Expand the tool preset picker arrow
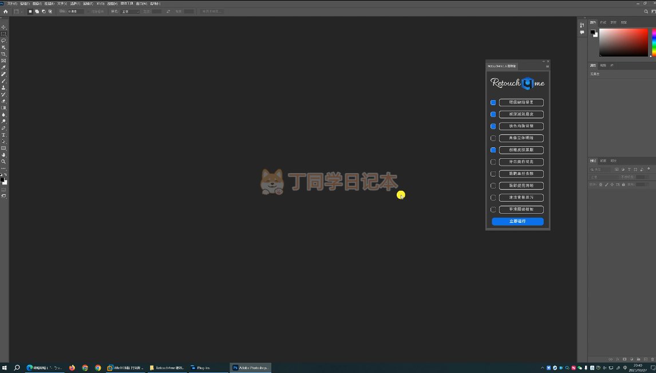Image resolution: width=656 pixels, height=373 pixels. coord(22,11)
